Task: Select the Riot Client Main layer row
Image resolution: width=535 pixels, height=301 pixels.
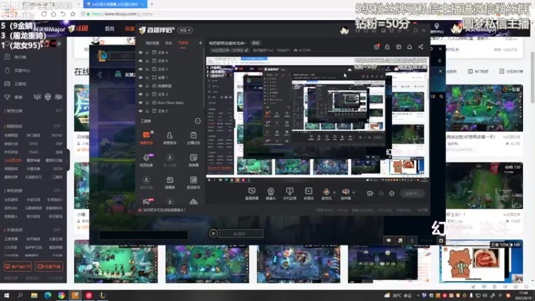Action: [x=170, y=102]
